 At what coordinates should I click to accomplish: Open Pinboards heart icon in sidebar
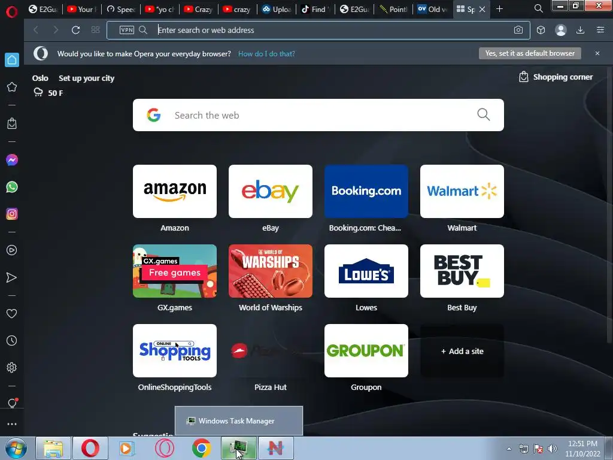pos(12,313)
